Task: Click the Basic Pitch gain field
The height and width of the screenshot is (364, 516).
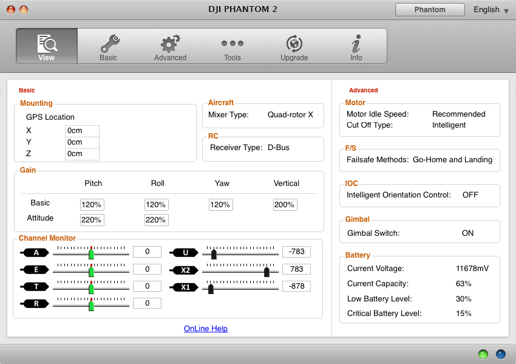Action: click(x=92, y=205)
